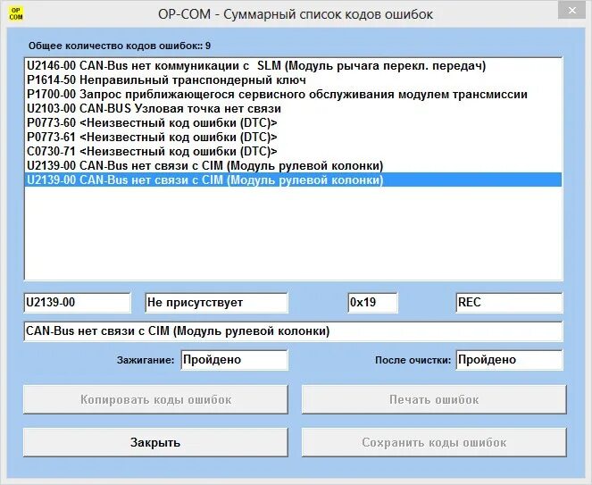Select the P0773-60 unknown error code row
Image resolution: width=592 pixels, height=485 pixels.
point(294,123)
